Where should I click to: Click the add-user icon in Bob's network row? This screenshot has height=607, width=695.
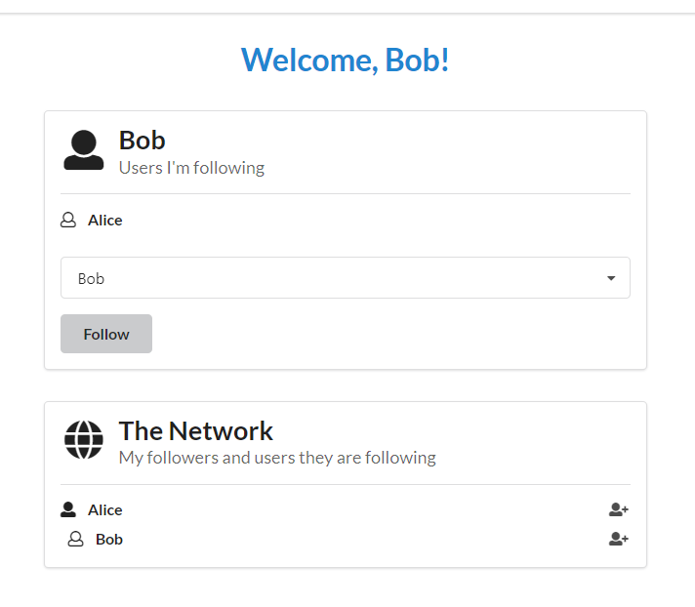pos(618,539)
